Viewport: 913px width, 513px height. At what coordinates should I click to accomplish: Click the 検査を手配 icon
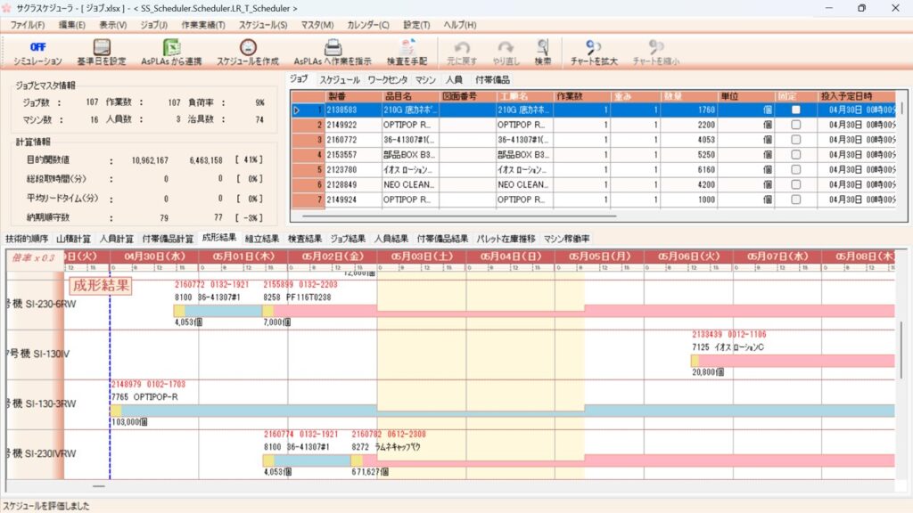[407, 47]
